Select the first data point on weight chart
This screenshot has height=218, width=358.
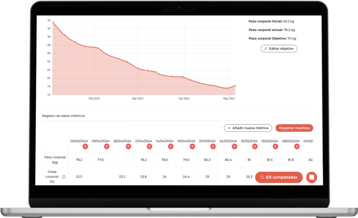[53, 23]
